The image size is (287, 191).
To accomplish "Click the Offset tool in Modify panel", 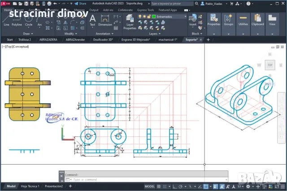I will 83,28.
